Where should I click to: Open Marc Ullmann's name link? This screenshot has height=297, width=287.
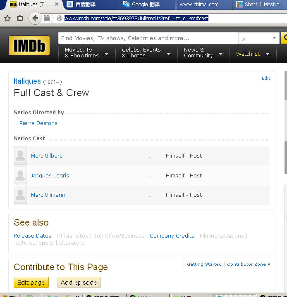point(48,195)
